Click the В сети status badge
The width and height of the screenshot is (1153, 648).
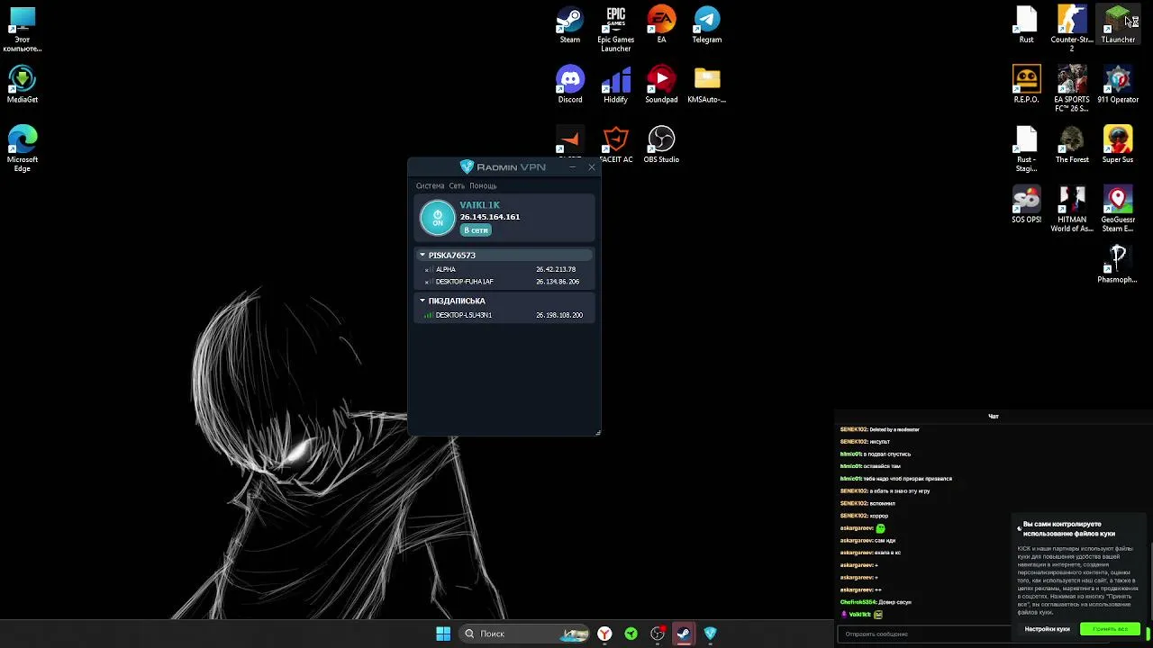coord(476,230)
